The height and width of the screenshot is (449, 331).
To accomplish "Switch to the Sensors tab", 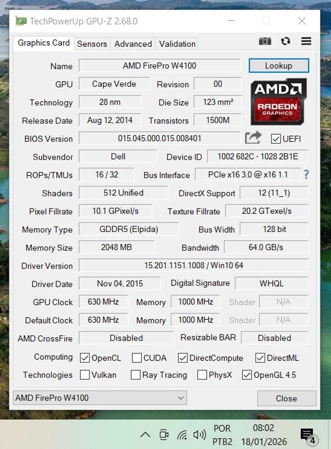I will click(x=92, y=44).
